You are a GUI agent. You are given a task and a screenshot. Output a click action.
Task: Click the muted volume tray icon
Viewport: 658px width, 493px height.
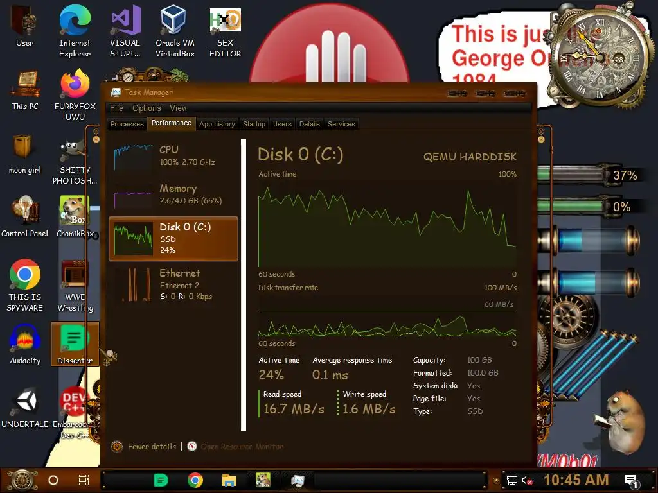click(527, 480)
